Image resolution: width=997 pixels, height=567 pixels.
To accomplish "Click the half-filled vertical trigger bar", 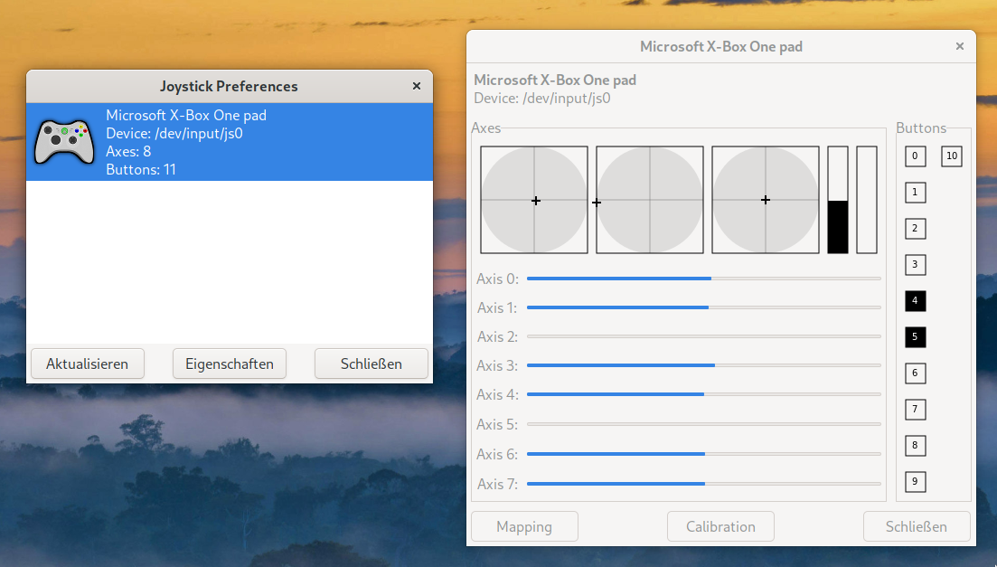I will pos(838,200).
